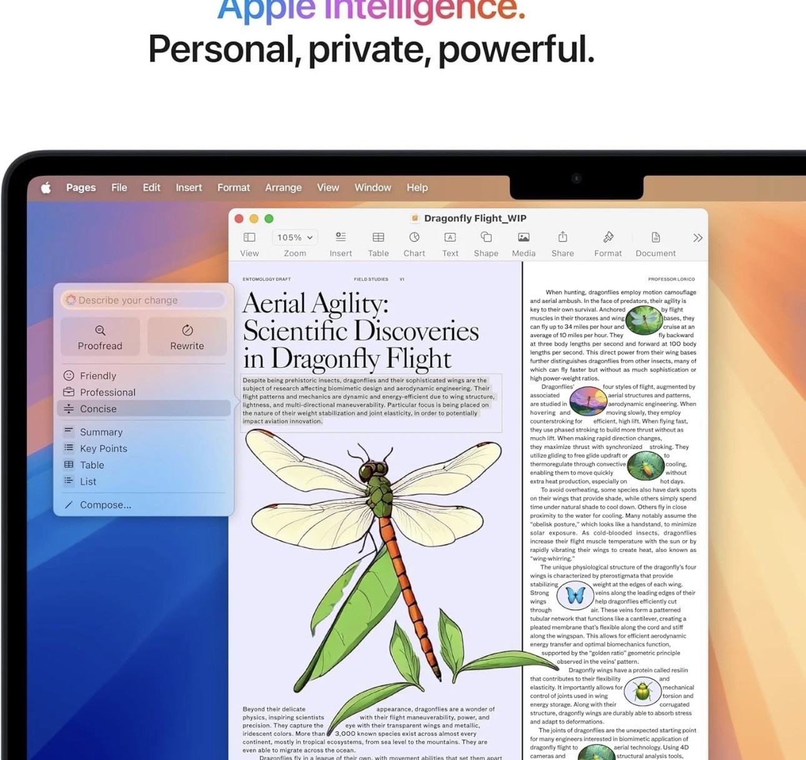The height and width of the screenshot is (760, 806).
Task: Expand the toolbar overflow chevrons
Action: coord(698,238)
